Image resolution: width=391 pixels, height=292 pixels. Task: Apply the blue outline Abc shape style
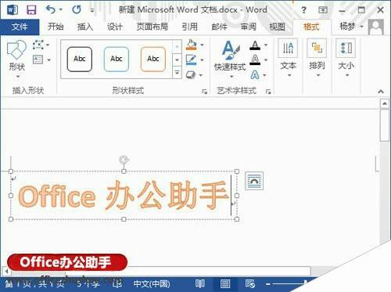click(117, 59)
